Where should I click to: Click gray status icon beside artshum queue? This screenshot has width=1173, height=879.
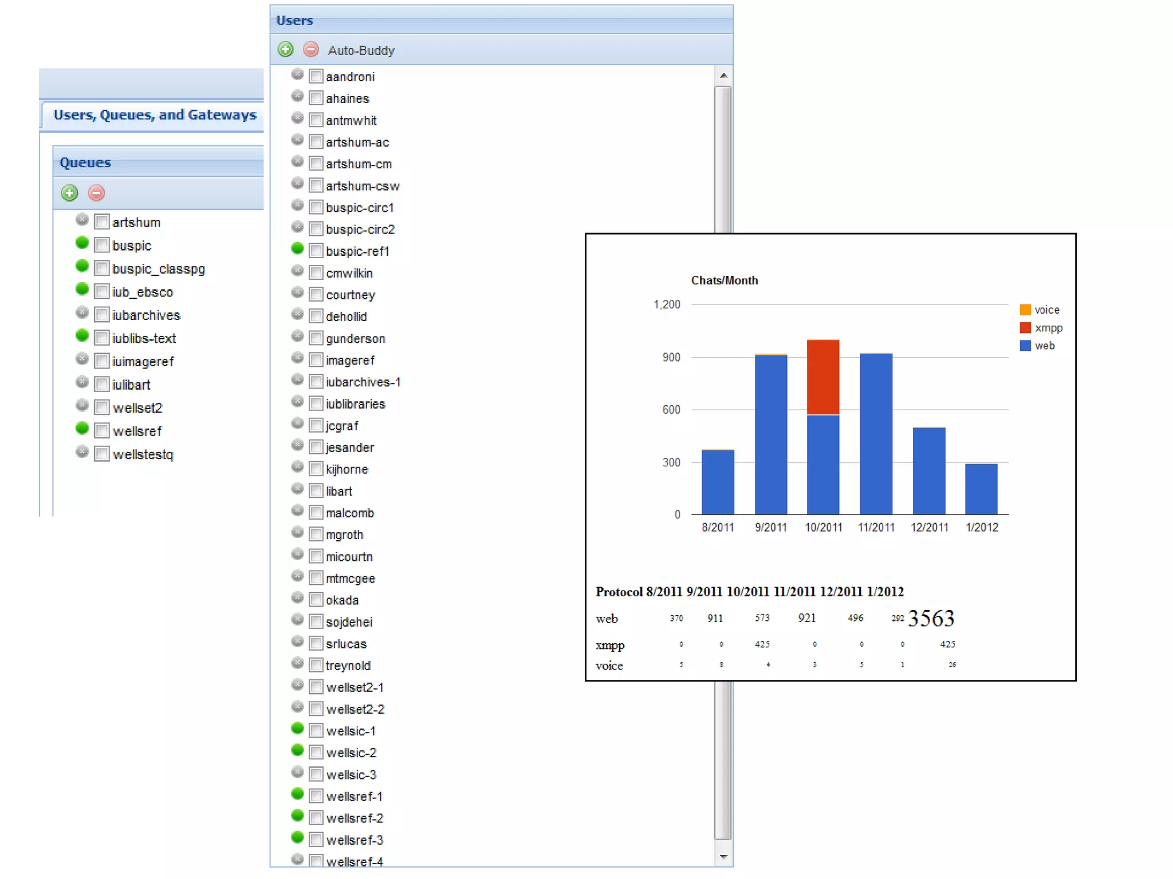[x=82, y=220]
